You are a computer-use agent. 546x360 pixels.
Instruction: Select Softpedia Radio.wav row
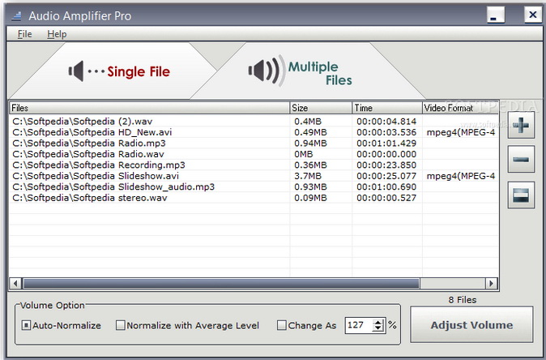(x=88, y=154)
